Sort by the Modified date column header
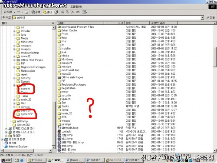Screen dimensions: 217x163 coord(164,23)
